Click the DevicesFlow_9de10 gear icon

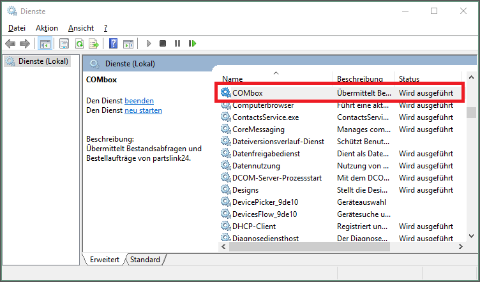pos(225,214)
